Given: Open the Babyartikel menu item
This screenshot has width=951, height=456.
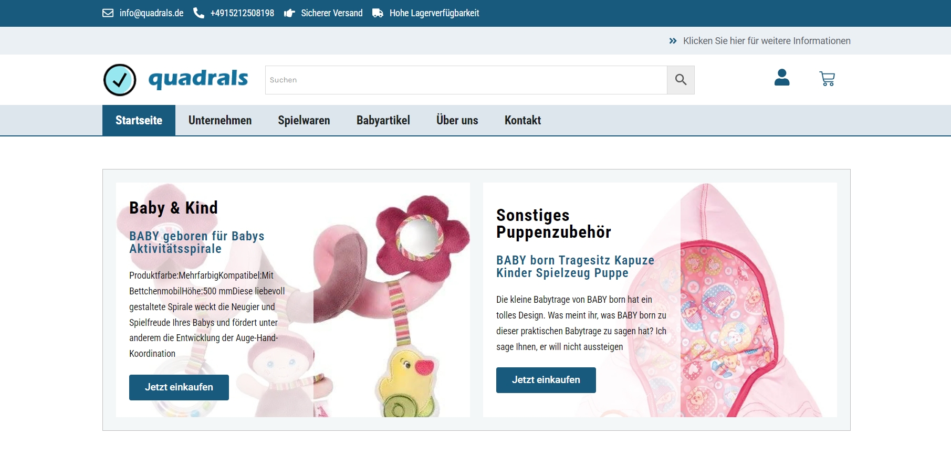Looking at the screenshot, I should (383, 120).
